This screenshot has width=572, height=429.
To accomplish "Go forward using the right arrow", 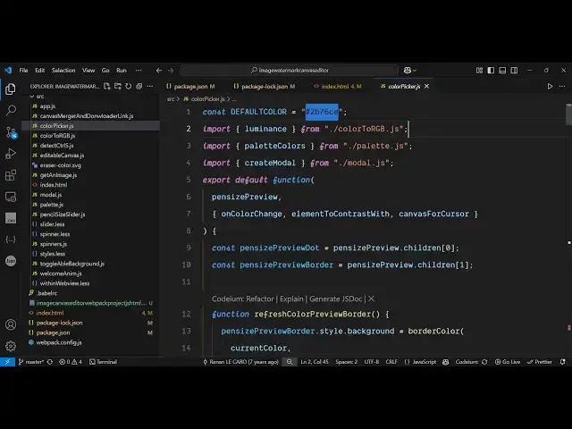I will 171,71.
